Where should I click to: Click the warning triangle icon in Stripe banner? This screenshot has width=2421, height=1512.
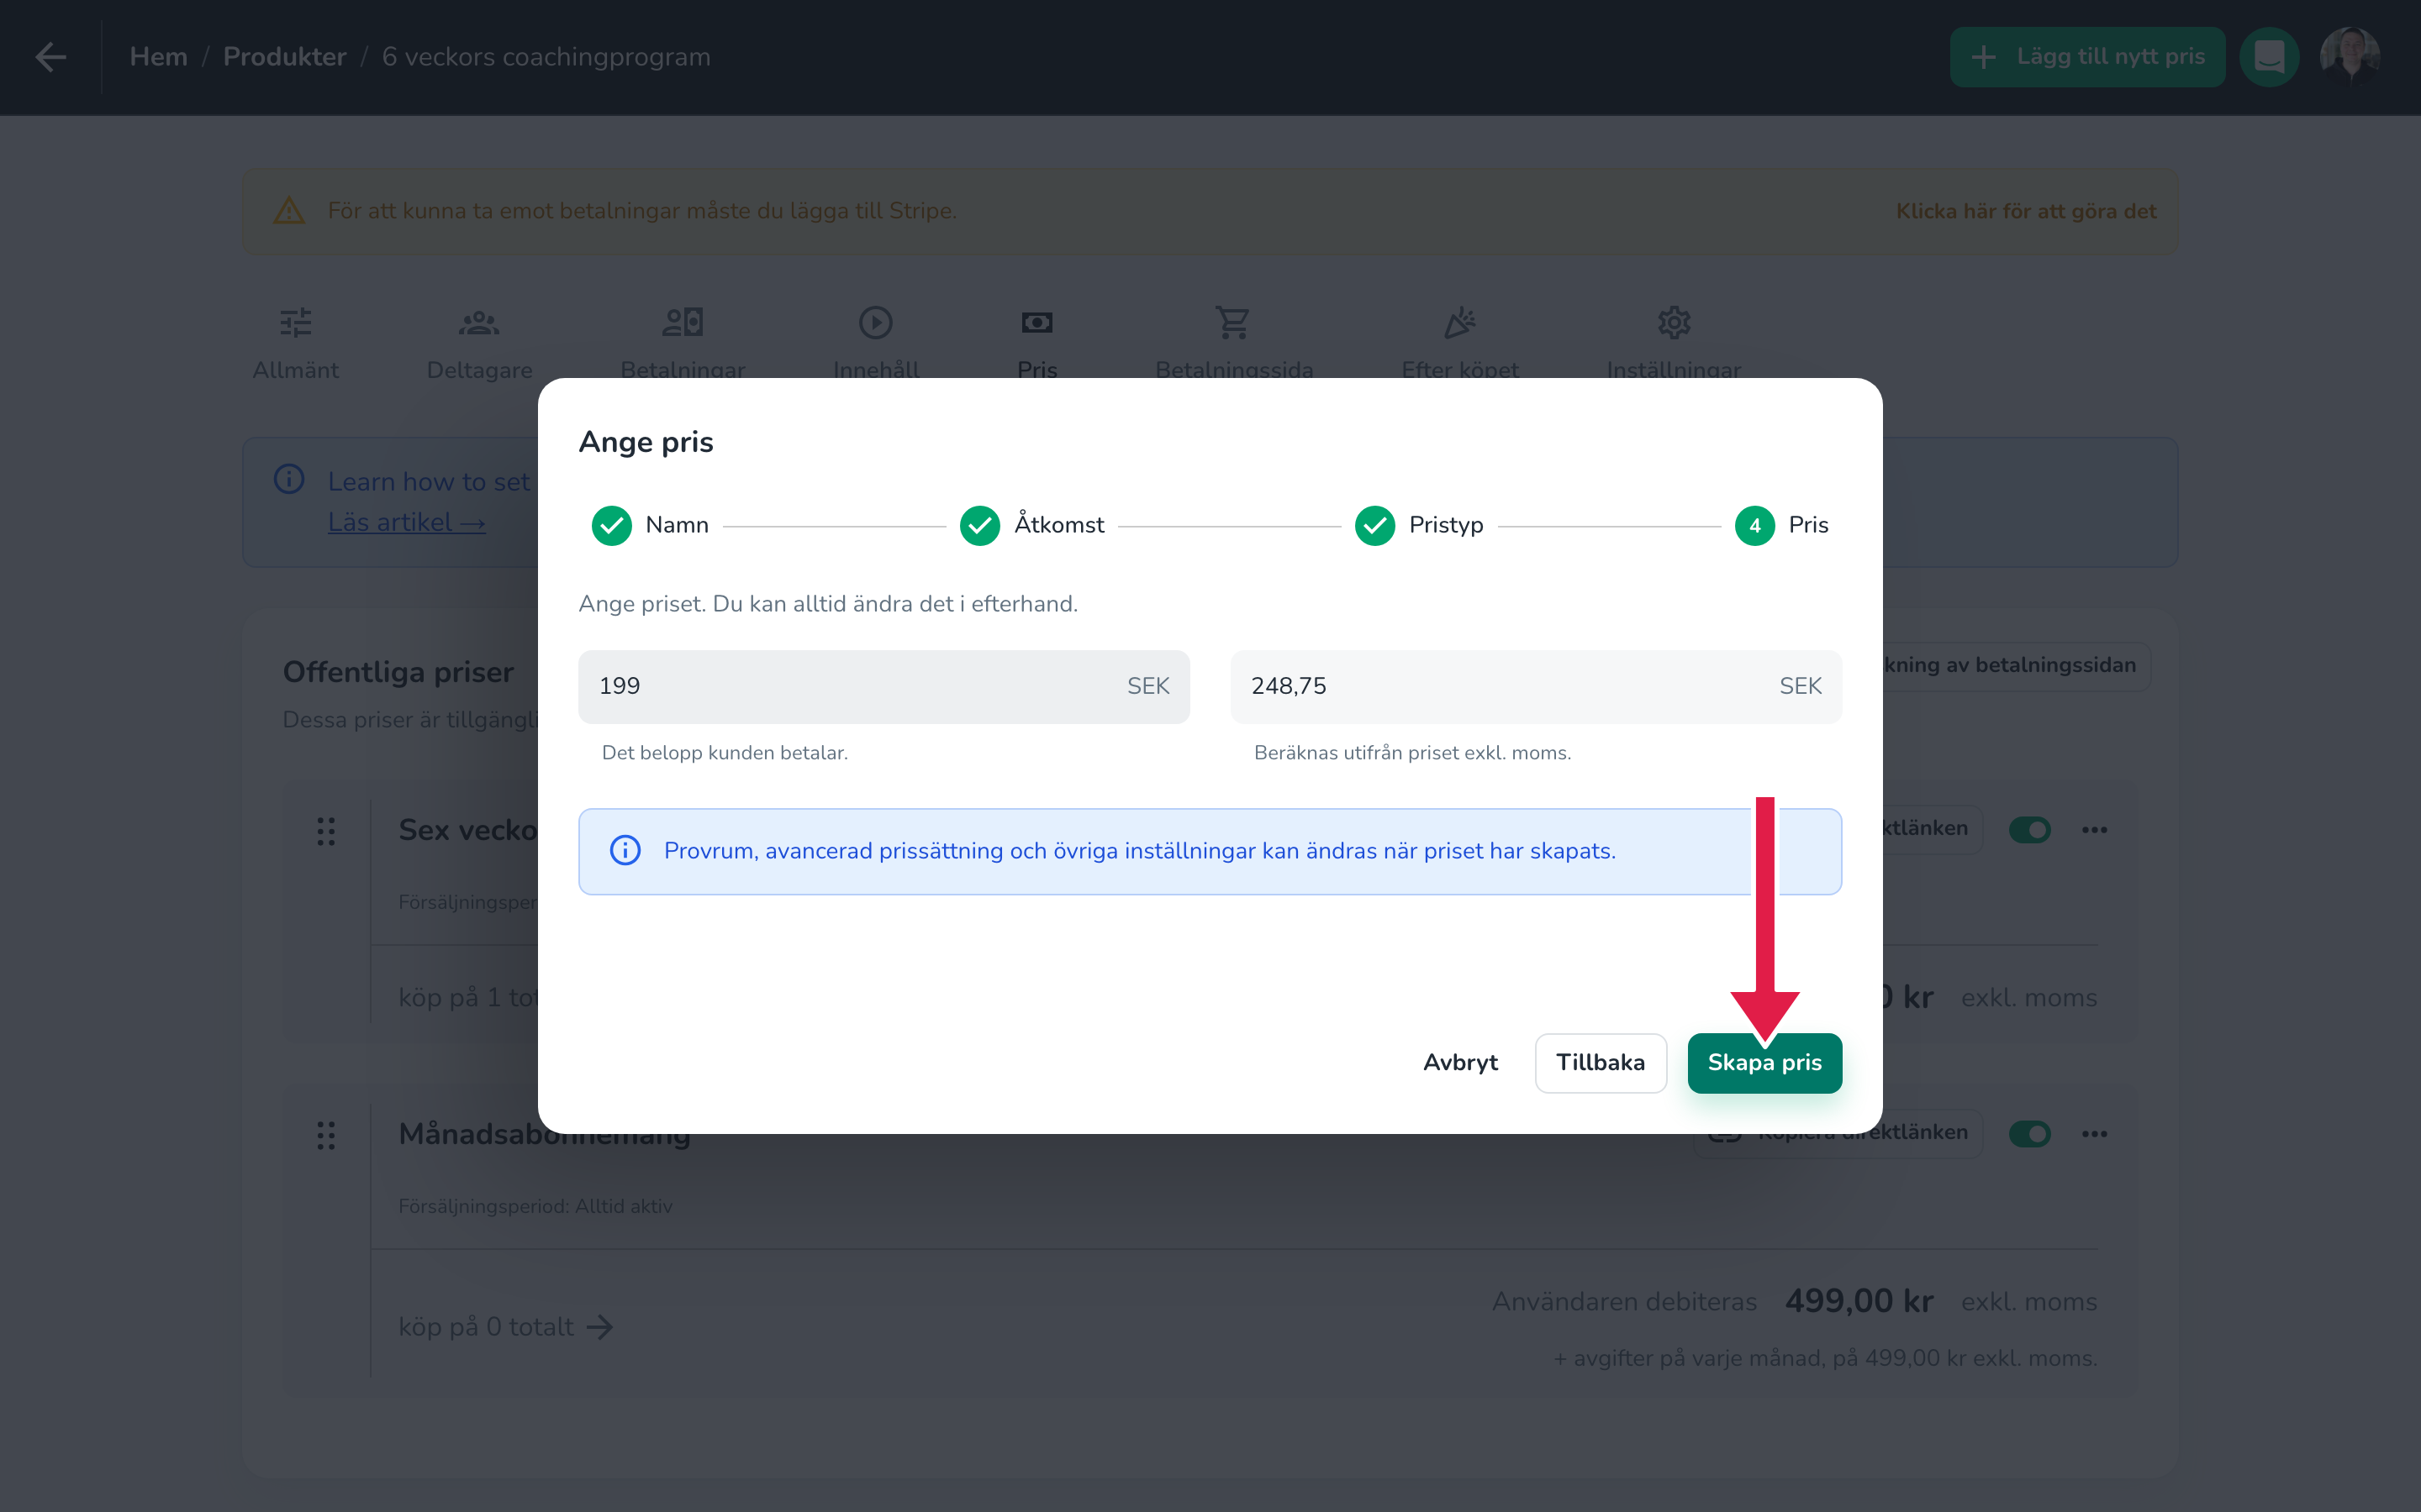tap(289, 211)
